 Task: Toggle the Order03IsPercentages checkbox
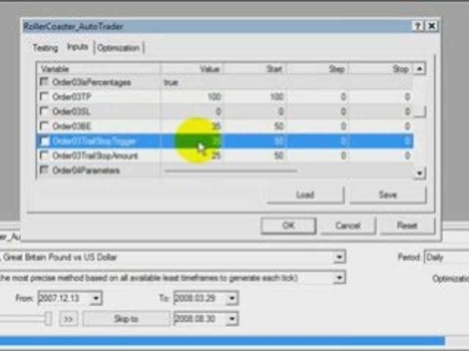tap(44, 81)
